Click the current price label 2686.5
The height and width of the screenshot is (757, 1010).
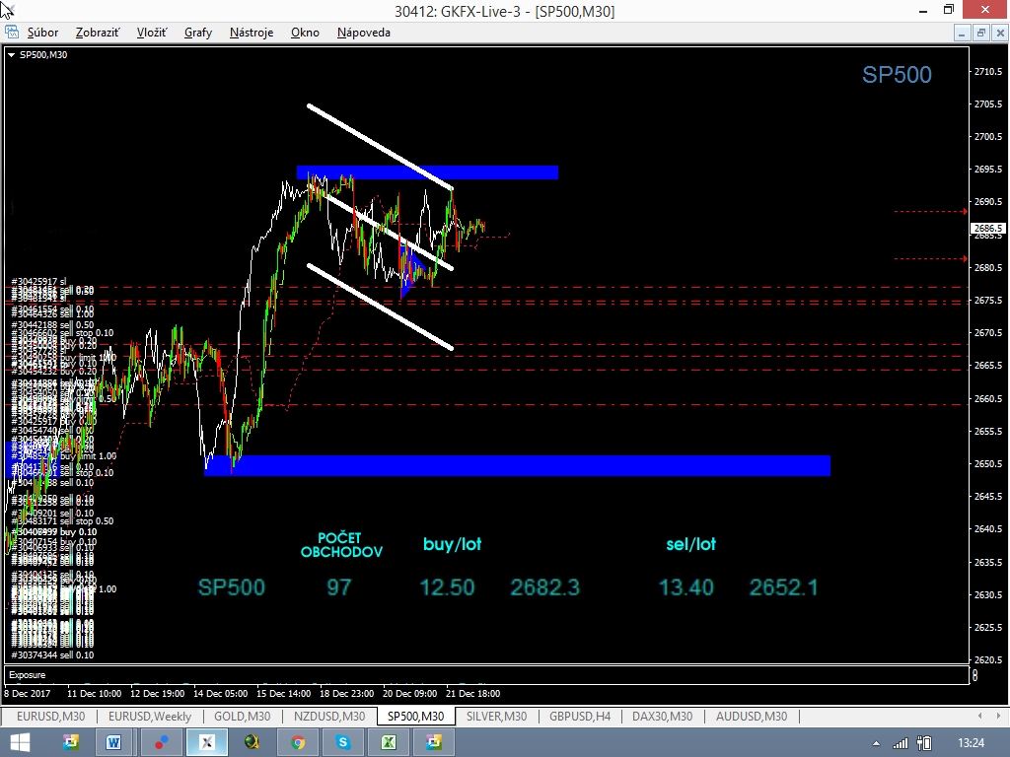987,229
